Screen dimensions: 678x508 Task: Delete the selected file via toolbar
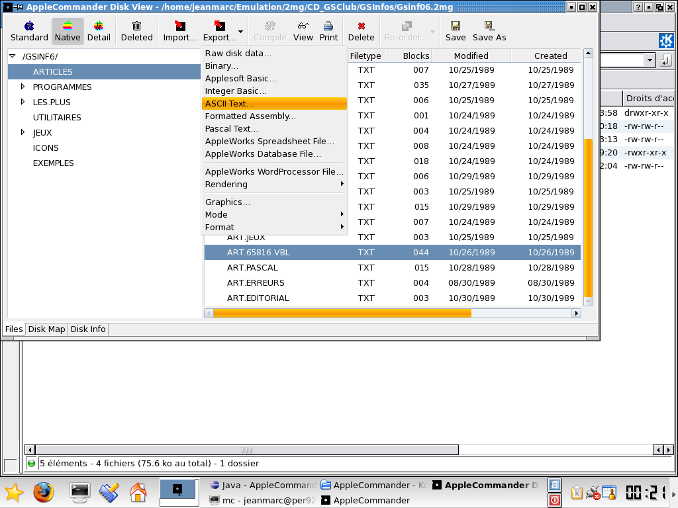pyautogui.click(x=361, y=31)
